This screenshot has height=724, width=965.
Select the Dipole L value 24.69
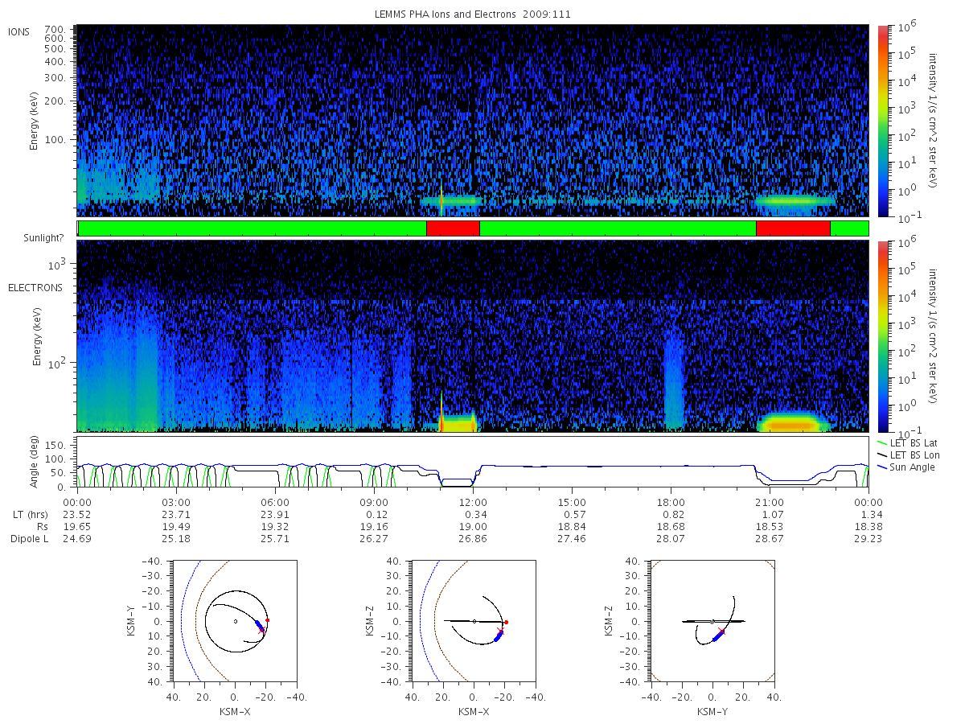click(76, 539)
